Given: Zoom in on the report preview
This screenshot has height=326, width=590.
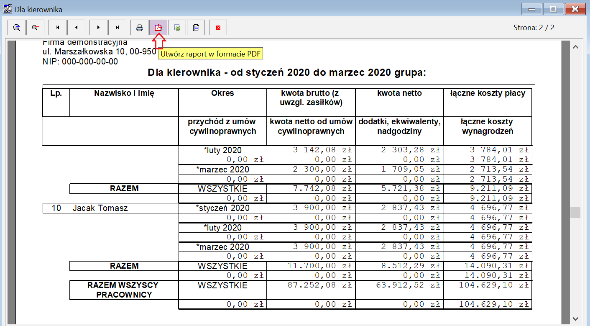Looking at the screenshot, I should [17, 28].
